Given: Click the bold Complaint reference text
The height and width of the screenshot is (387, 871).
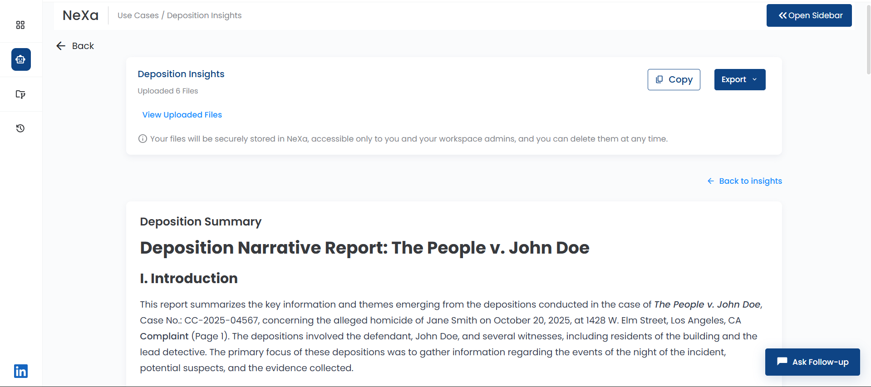Looking at the screenshot, I should coord(164,336).
